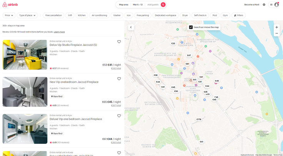Viewport: 283px width, 156px height.
Task: Open the globe language selector
Action: click(264, 5)
